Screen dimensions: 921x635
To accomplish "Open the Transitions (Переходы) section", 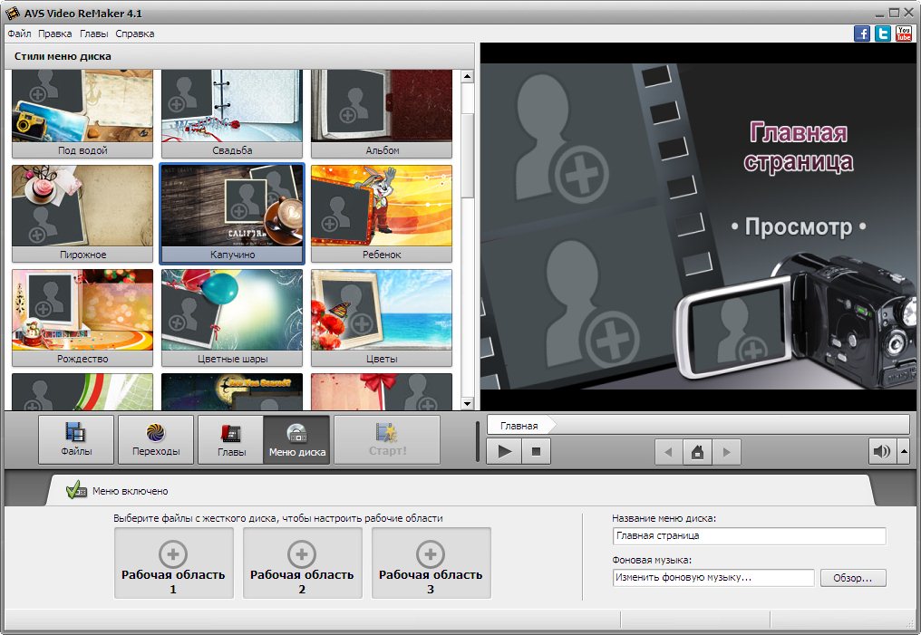I will pyautogui.click(x=156, y=439).
